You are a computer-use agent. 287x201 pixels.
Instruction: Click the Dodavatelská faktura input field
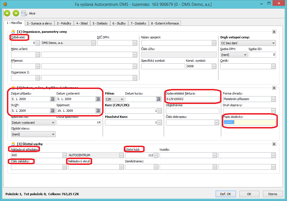pyautogui.click(x=192, y=99)
